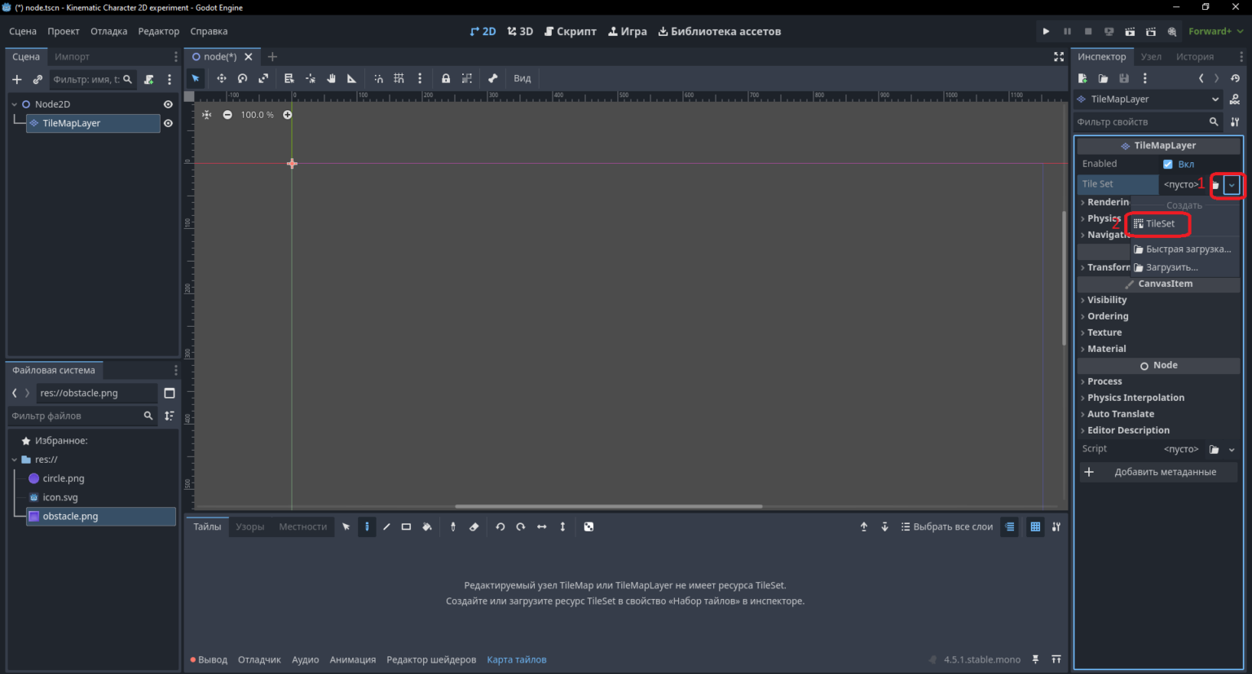
Task: Toggle random tile dice option
Action: (589, 526)
